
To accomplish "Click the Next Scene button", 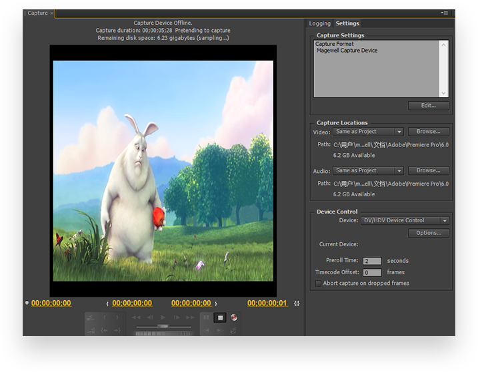I will tap(91, 317).
